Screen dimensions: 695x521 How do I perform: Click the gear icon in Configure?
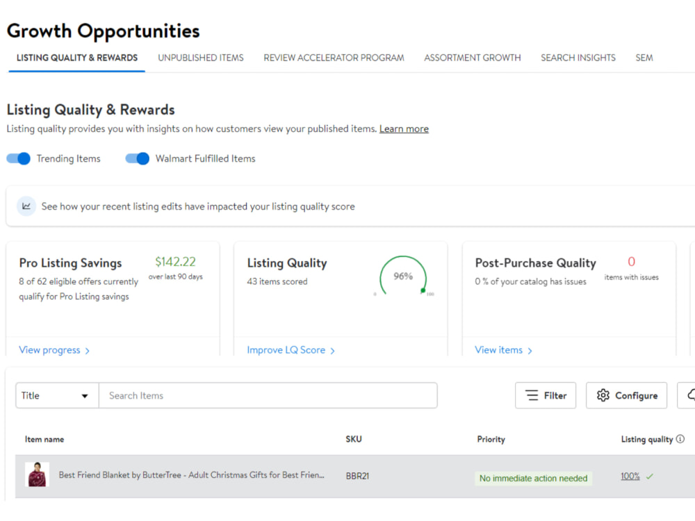coord(603,395)
